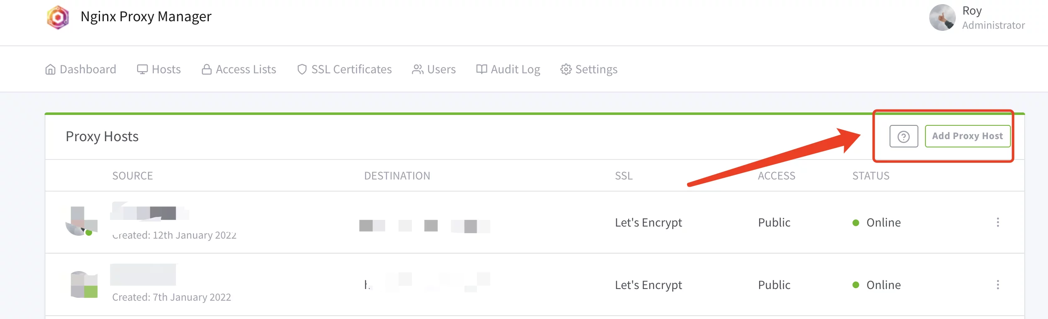Click the Nginx Proxy Manager logo icon

(58, 17)
